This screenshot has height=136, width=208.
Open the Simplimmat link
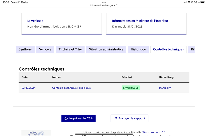(151, 132)
